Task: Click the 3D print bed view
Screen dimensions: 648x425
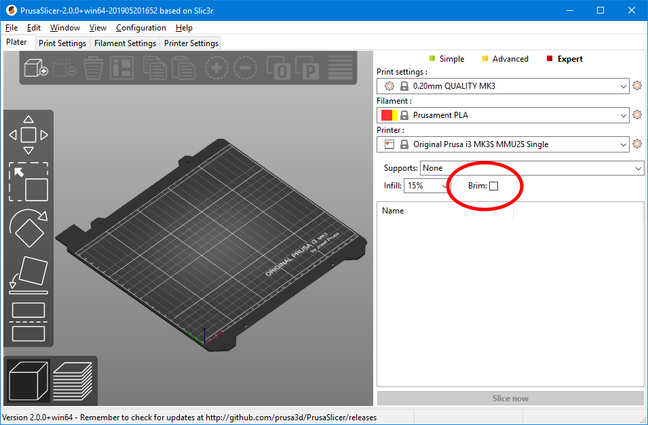Action: click(x=211, y=245)
